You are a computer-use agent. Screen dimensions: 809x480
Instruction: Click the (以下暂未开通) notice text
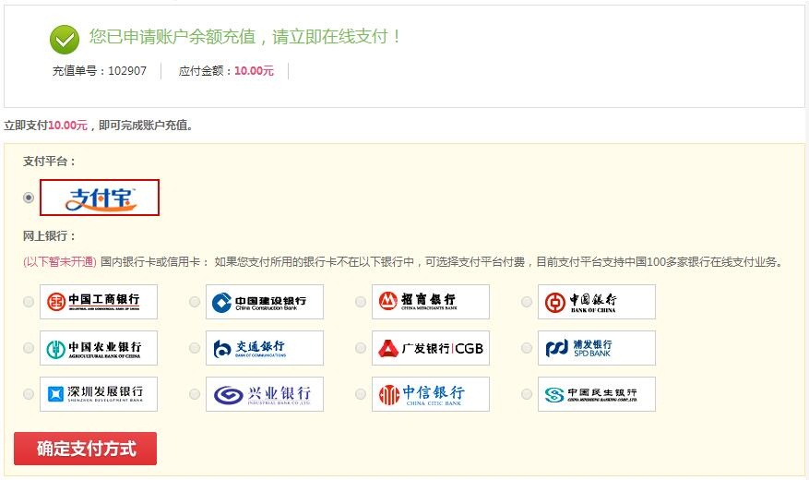pyautogui.click(x=60, y=261)
